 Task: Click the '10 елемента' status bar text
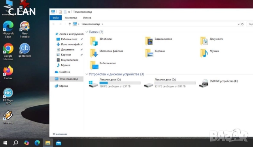tap(60, 134)
